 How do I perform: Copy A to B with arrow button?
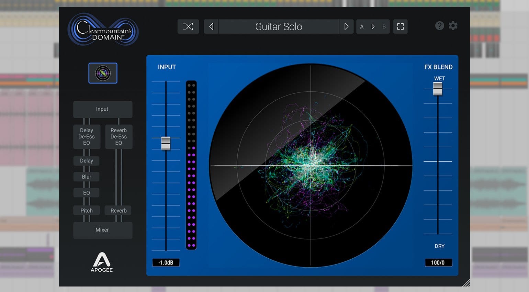(373, 26)
